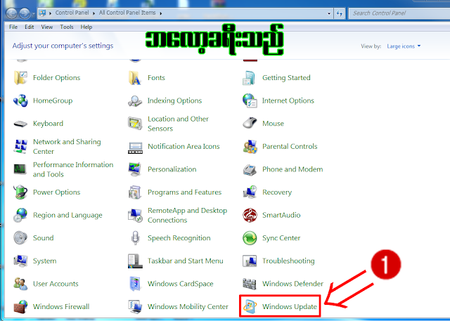Open recent pages dropdown next to Forward

[x=33, y=13]
